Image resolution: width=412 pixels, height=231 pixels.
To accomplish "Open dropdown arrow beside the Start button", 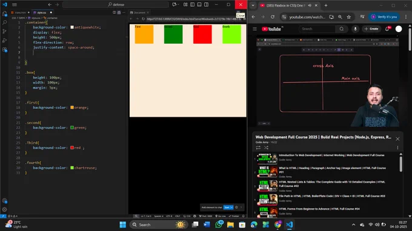I will click(231, 207).
